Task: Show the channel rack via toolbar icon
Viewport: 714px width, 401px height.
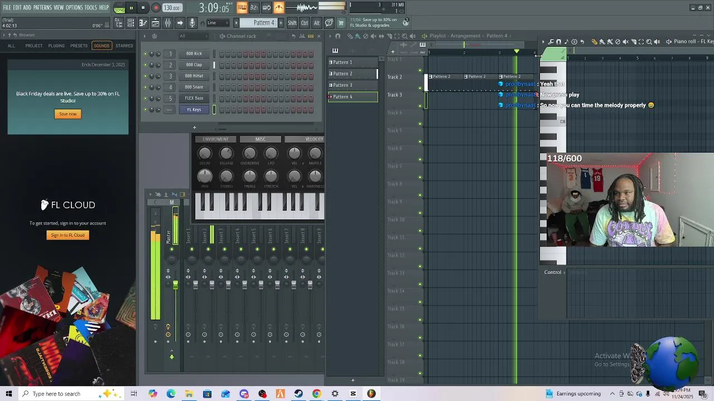Action: tap(131, 23)
